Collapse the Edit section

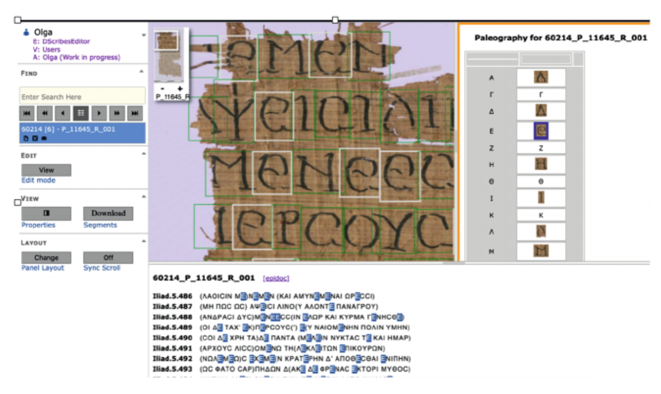[x=141, y=154]
